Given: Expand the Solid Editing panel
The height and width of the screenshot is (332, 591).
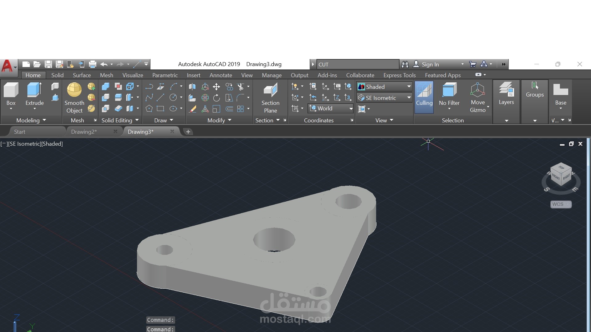Looking at the screenshot, I should (x=120, y=120).
